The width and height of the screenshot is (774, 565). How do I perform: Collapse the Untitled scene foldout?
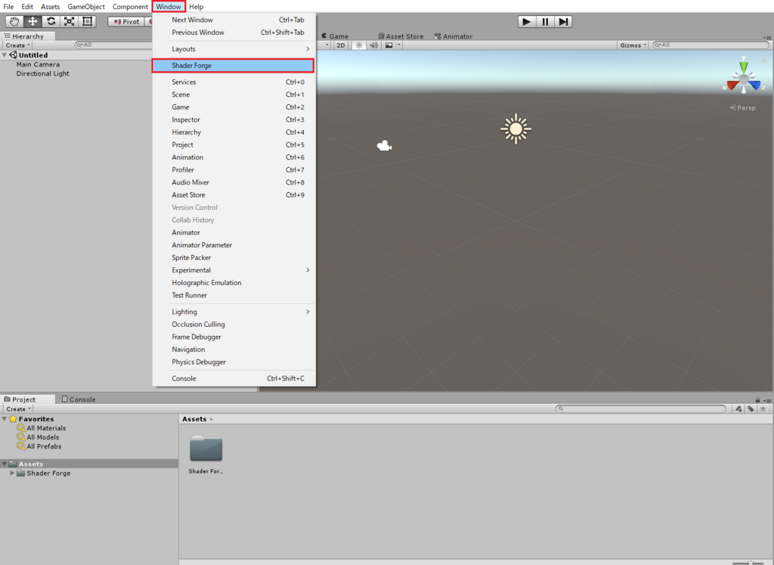[x=5, y=54]
